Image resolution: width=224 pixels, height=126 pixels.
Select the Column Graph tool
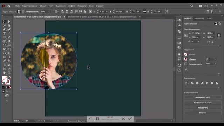(x=9, y=65)
